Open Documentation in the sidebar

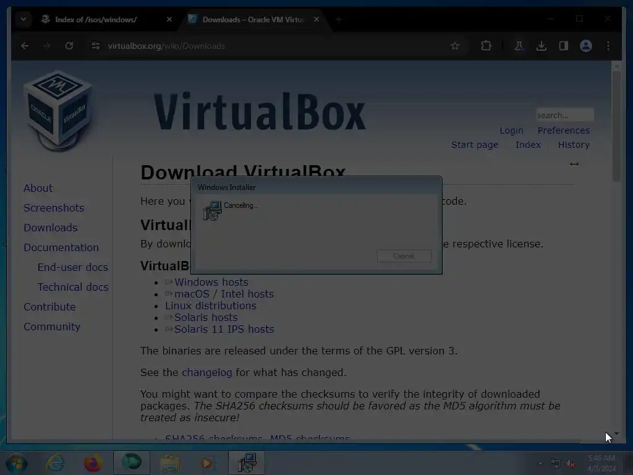pyautogui.click(x=61, y=247)
